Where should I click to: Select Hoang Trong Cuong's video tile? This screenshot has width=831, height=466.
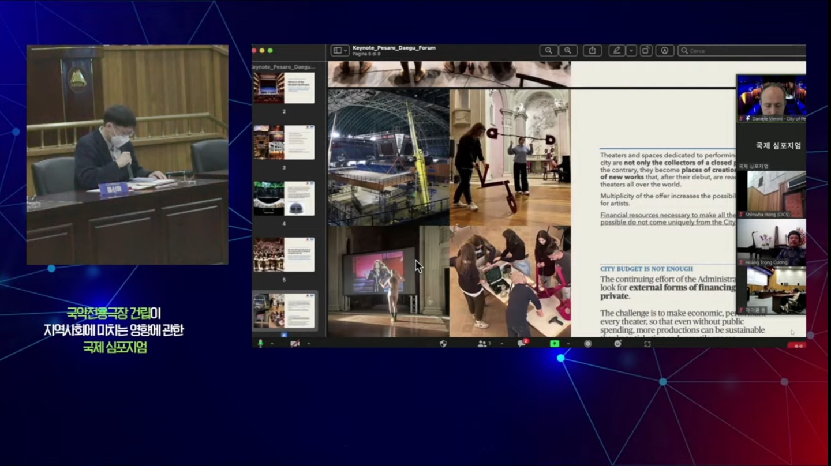pos(771,242)
